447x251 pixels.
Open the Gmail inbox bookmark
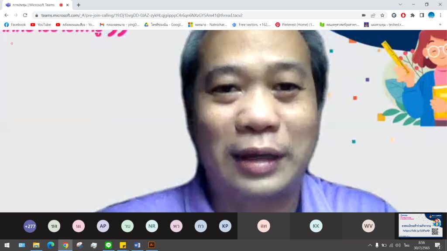pos(120,25)
